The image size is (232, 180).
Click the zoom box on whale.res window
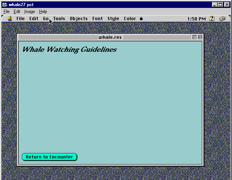tap(194, 37)
